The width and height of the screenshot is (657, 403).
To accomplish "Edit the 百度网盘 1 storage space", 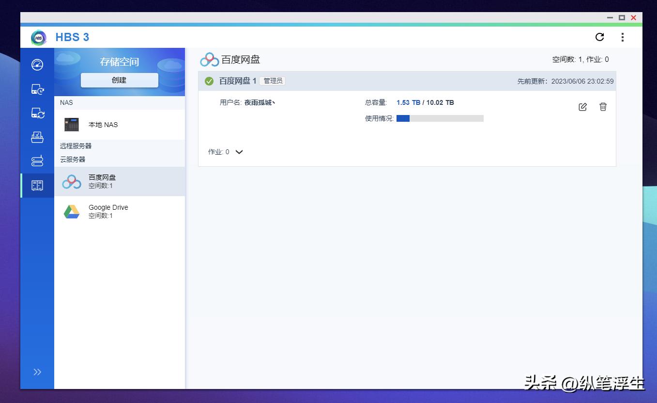I will 583,107.
